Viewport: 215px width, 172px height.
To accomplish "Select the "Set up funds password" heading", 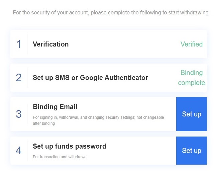I will pos(69,146).
